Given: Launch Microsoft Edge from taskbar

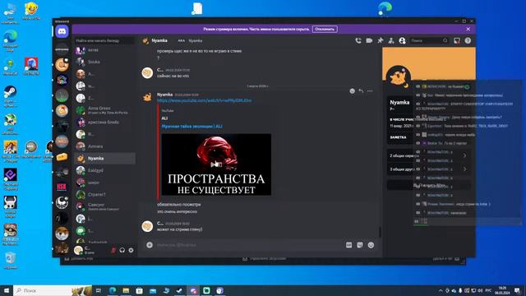Looking at the screenshot, I should click(113, 290).
